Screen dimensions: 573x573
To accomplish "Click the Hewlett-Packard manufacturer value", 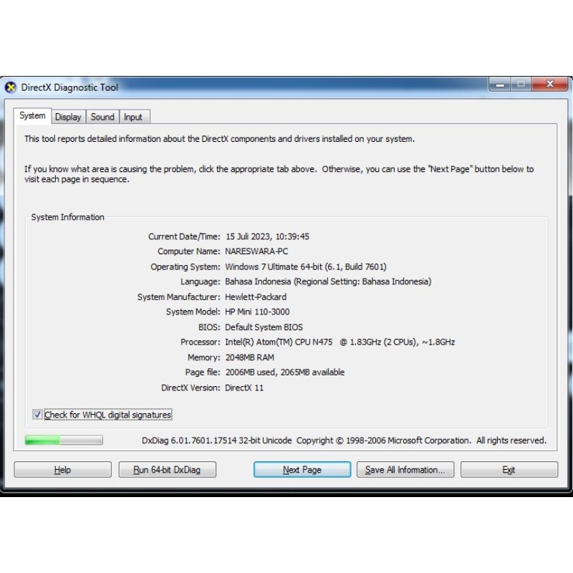I will point(256,297).
